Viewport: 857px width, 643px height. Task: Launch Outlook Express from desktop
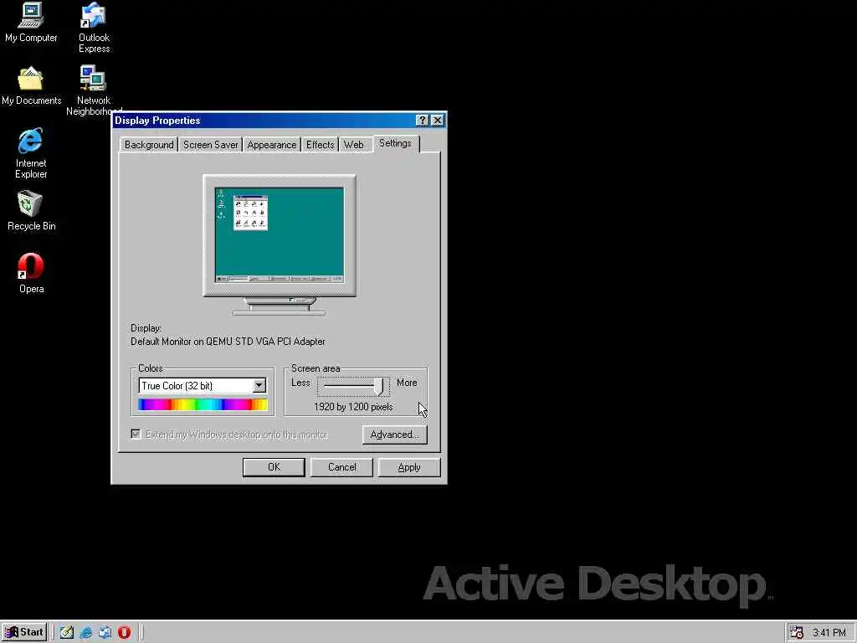click(x=94, y=28)
